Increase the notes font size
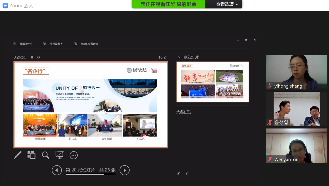This screenshot has height=186, width=329. pos(178,174)
